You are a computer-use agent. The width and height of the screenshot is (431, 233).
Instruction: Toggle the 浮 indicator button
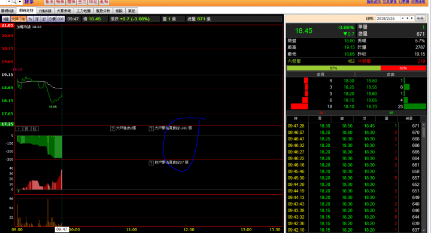click(x=37, y=19)
